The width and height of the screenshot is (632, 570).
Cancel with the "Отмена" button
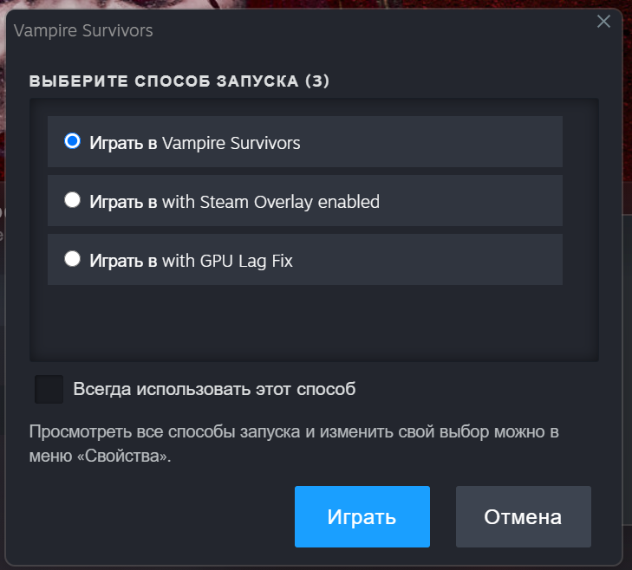(523, 517)
